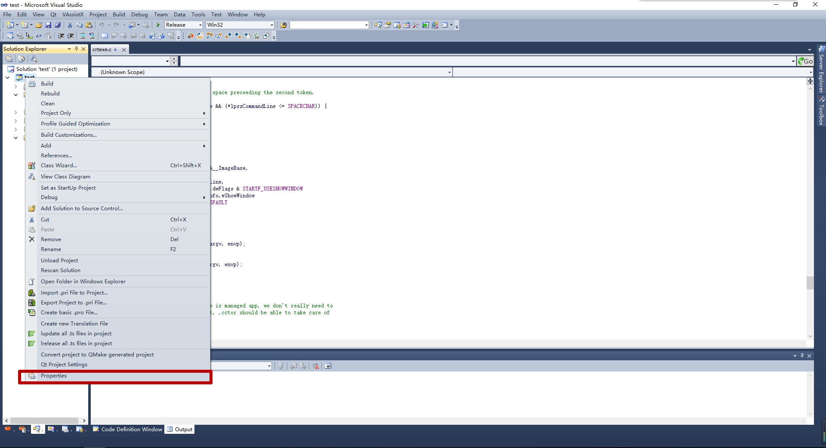
Task: Collapse the test project tree node
Action: (x=7, y=78)
